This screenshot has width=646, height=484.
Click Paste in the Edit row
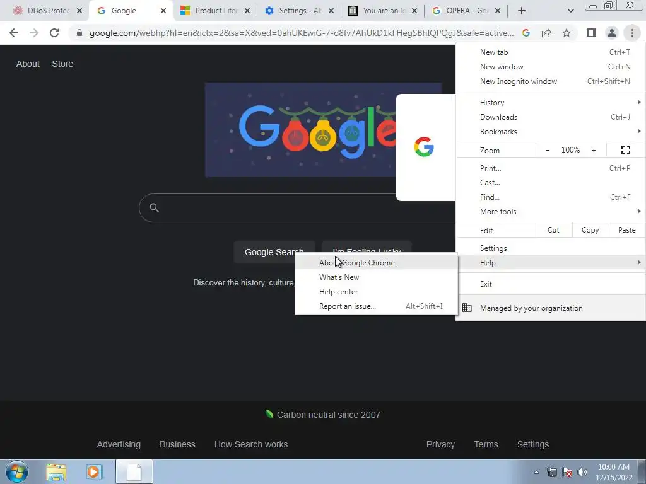click(x=626, y=230)
